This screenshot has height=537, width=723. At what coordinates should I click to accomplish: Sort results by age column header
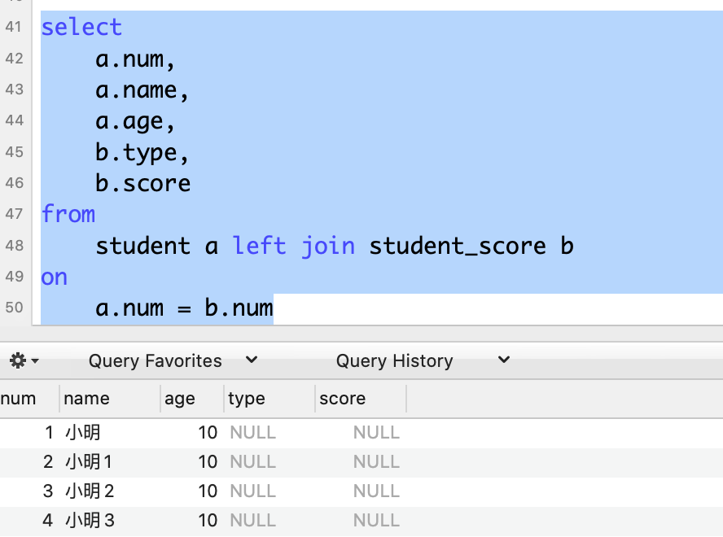pyautogui.click(x=192, y=399)
